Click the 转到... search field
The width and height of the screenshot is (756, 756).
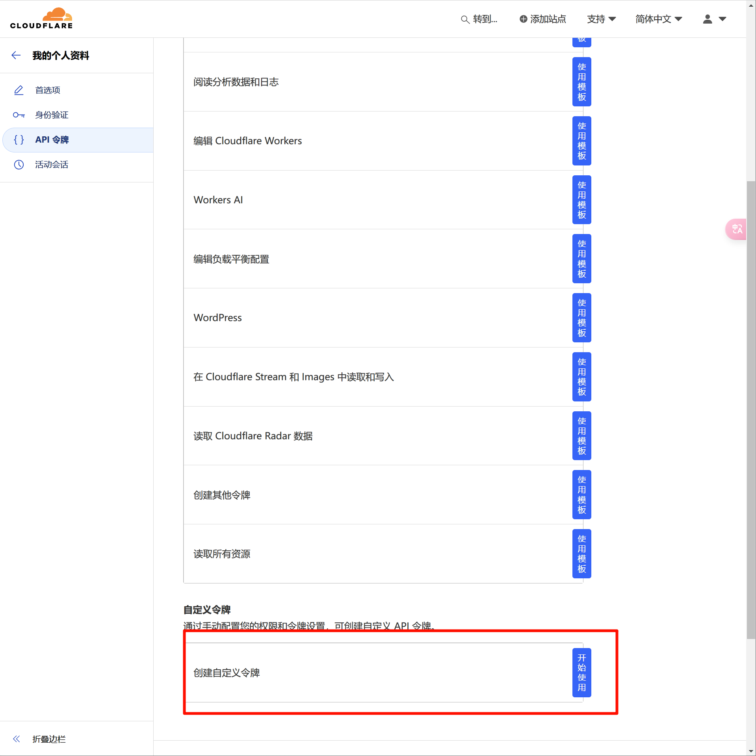(x=479, y=19)
